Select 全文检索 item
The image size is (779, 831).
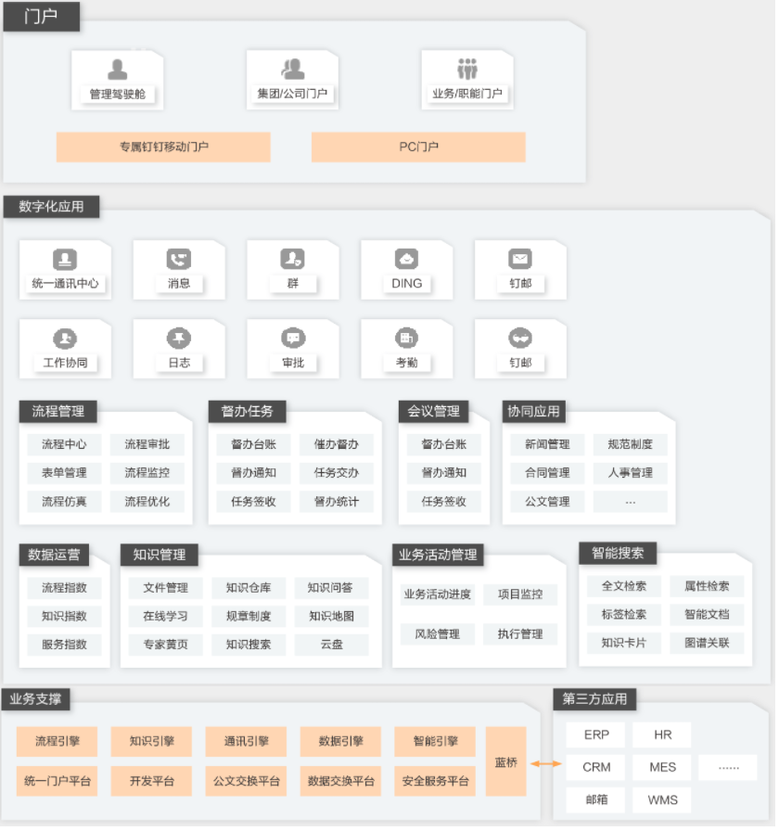[x=625, y=588]
